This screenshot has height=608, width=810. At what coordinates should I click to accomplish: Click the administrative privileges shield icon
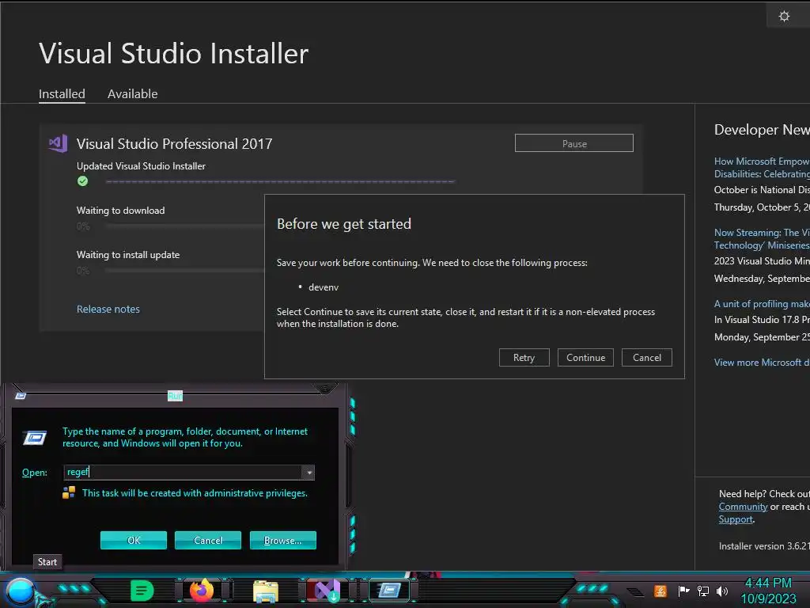[69, 492]
